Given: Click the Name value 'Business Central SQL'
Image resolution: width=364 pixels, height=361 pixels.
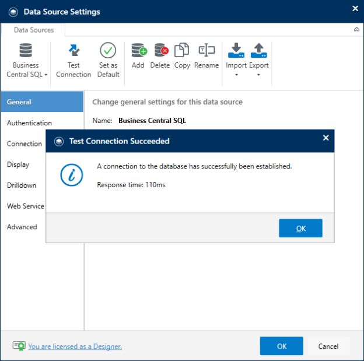Looking at the screenshot, I should (152, 121).
